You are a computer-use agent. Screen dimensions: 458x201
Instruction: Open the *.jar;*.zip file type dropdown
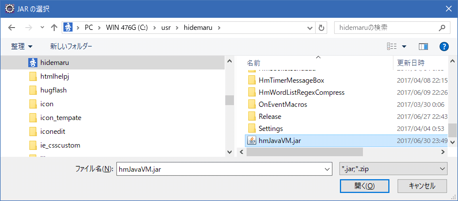point(393,169)
